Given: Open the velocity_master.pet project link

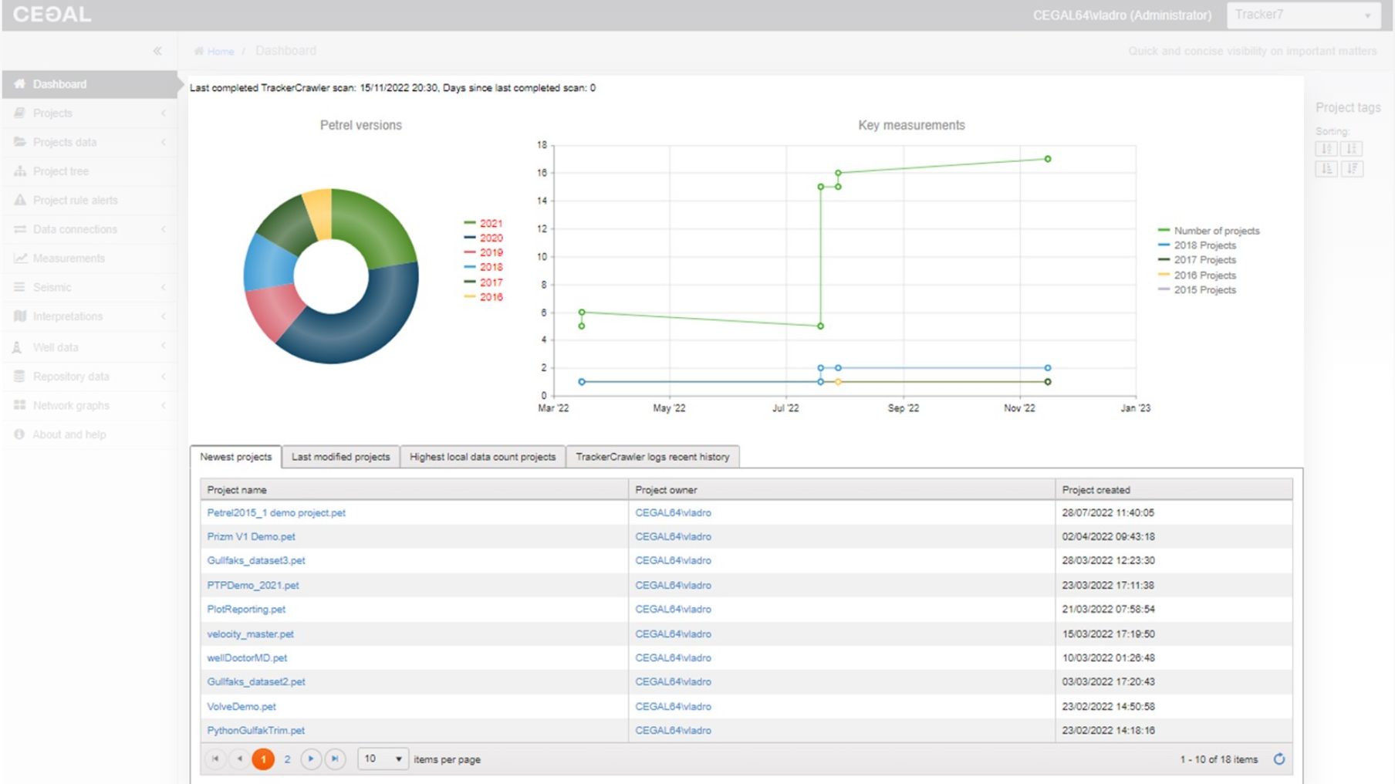Looking at the screenshot, I should click(250, 634).
